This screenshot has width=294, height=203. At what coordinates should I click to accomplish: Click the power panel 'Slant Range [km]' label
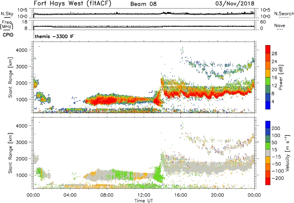click(10, 77)
